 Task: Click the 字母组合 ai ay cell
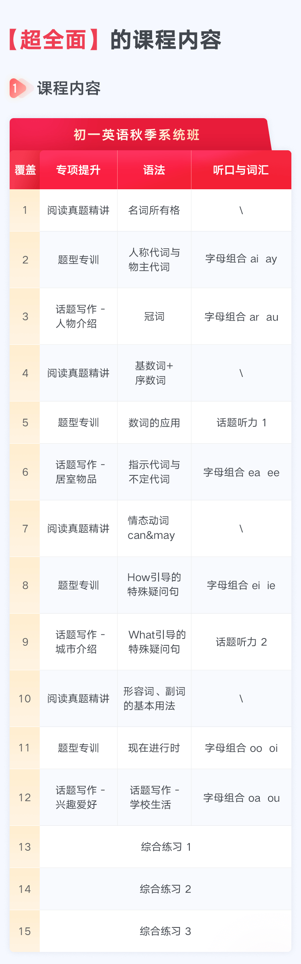[x=241, y=259]
